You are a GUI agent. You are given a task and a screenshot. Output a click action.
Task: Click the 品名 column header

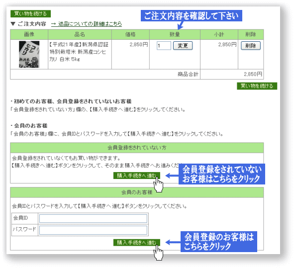click(80, 34)
